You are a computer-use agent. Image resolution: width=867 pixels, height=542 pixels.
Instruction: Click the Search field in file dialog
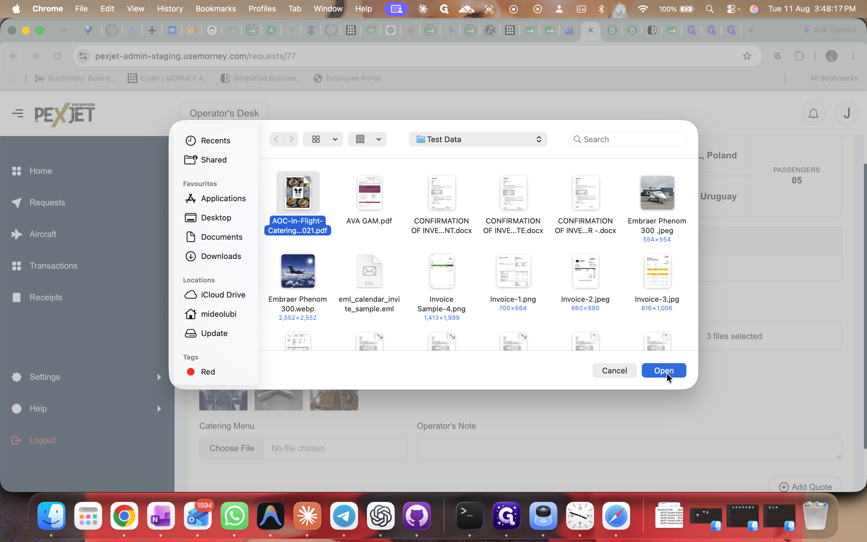627,139
